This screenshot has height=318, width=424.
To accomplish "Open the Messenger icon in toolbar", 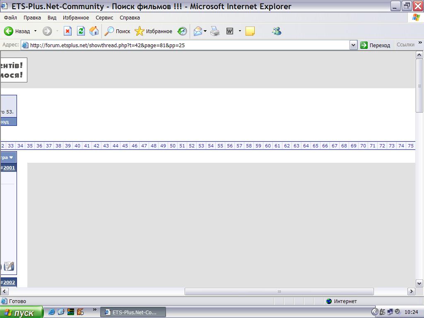I will point(277,31).
